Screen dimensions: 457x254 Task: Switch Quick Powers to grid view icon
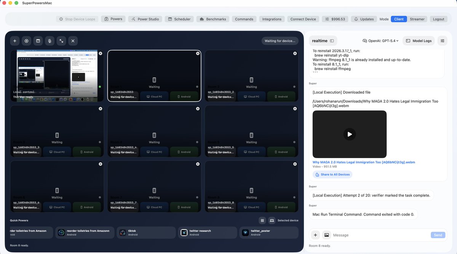pos(262,220)
